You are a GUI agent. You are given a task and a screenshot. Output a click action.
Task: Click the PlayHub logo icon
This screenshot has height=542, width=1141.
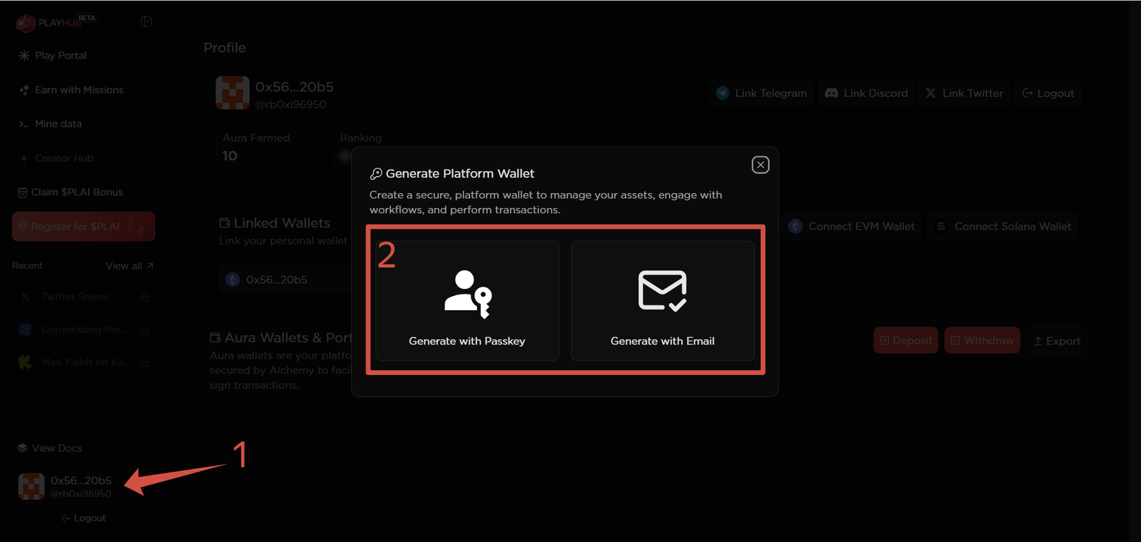[x=26, y=23]
